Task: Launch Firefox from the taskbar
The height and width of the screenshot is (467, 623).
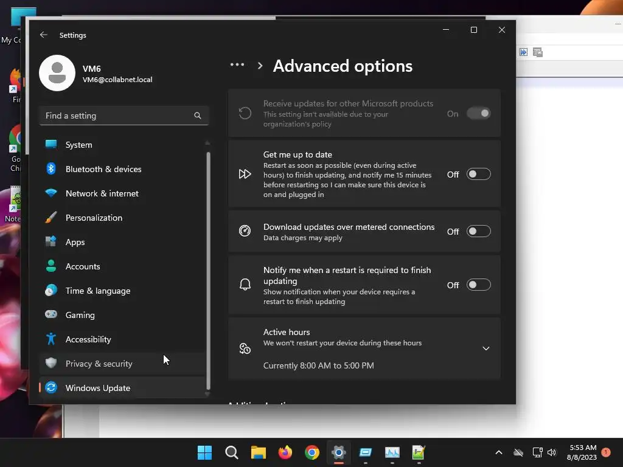Action: click(x=285, y=452)
